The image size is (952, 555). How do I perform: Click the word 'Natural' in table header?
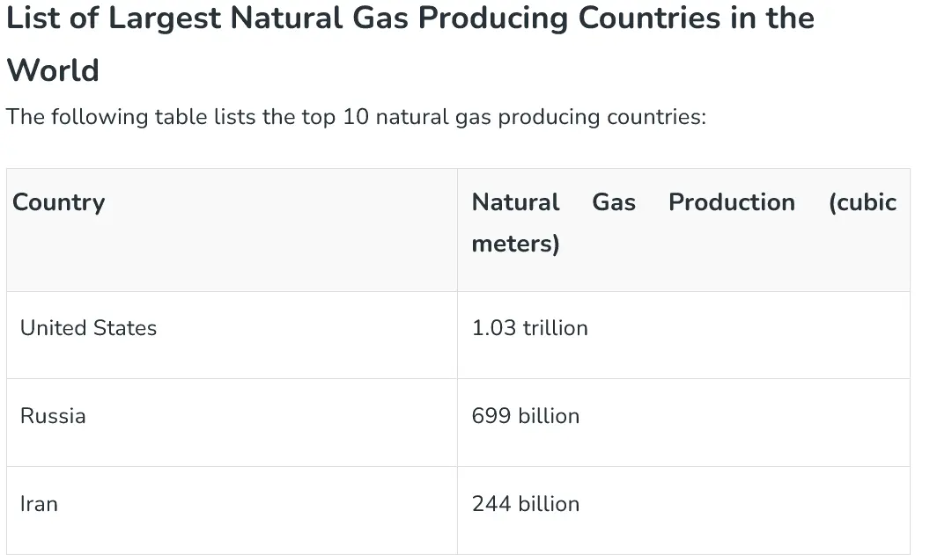pyautogui.click(x=515, y=202)
